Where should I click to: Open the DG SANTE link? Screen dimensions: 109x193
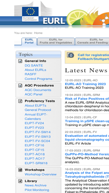click(x=34, y=65)
